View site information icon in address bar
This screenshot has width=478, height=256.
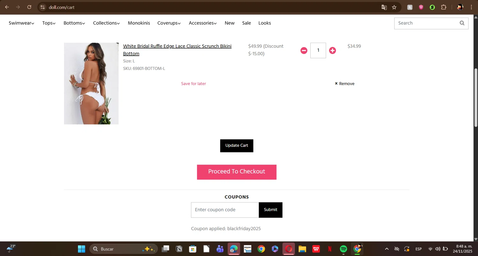pos(43,7)
